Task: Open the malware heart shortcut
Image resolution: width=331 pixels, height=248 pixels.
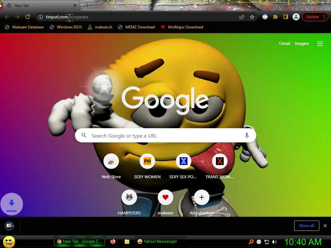Action: tap(165, 203)
